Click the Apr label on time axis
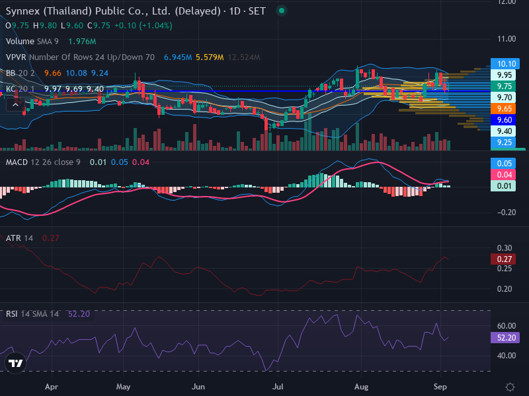Viewport: 529px width, 396px height. pos(52,387)
